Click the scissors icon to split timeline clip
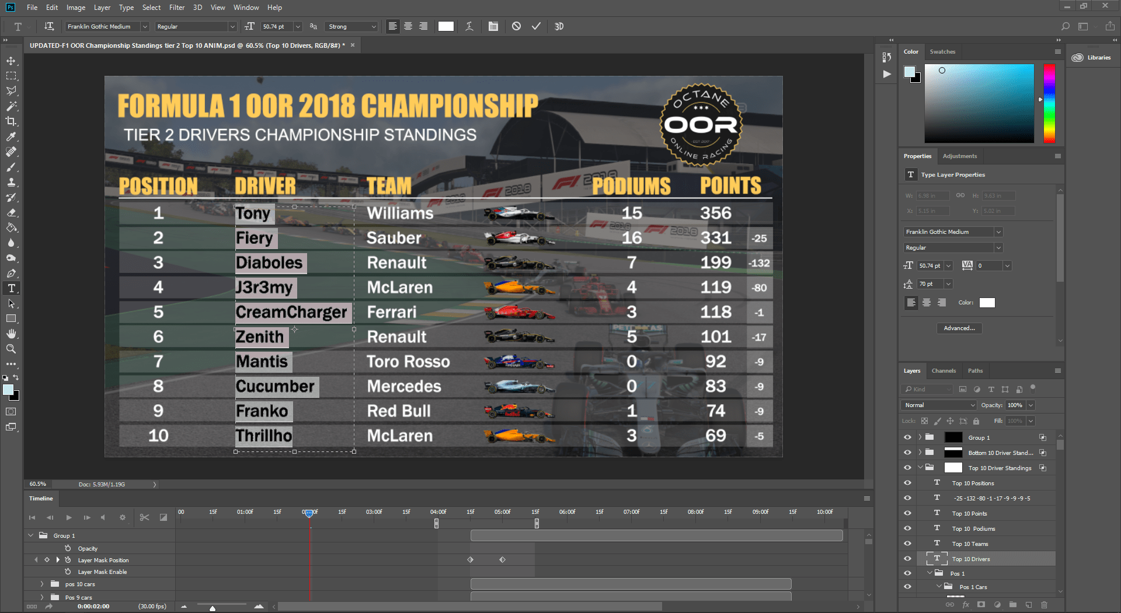Viewport: 1121px width, 613px height. [x=144, y=517]
